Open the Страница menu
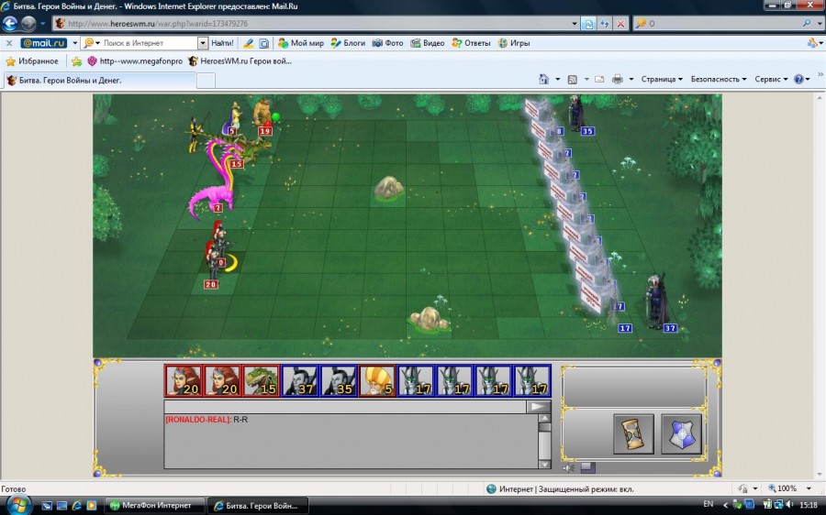Image resolution: width=826 pixels, height=515 pixels. pos(662,80)
